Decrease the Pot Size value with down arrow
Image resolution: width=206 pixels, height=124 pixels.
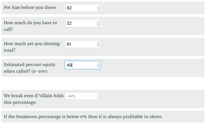98,9
